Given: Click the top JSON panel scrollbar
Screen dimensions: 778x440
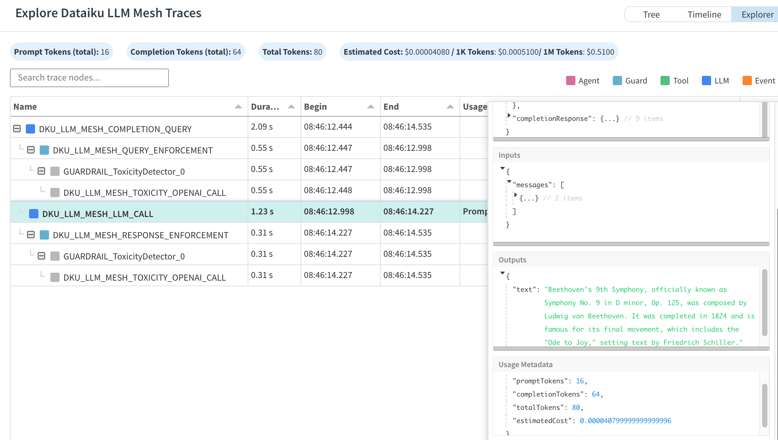Looking at the screenshot, I should 764,119.
